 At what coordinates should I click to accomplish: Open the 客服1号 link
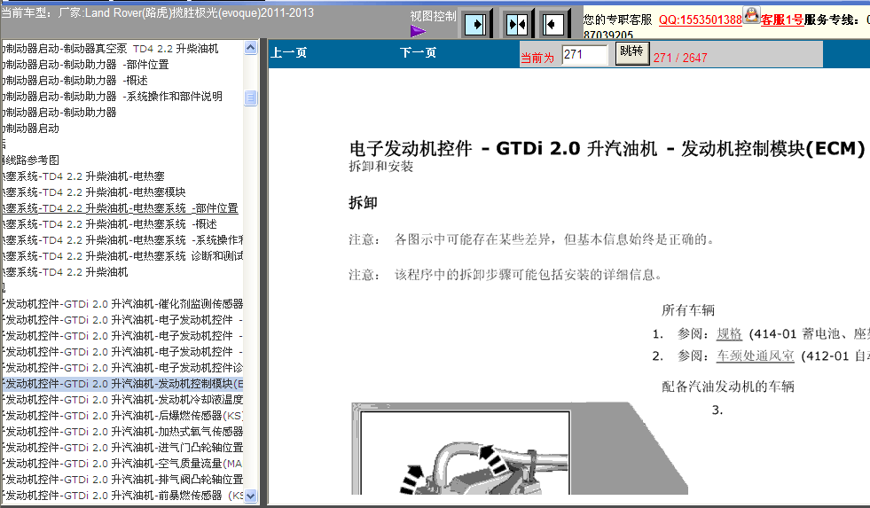[782, 20]
